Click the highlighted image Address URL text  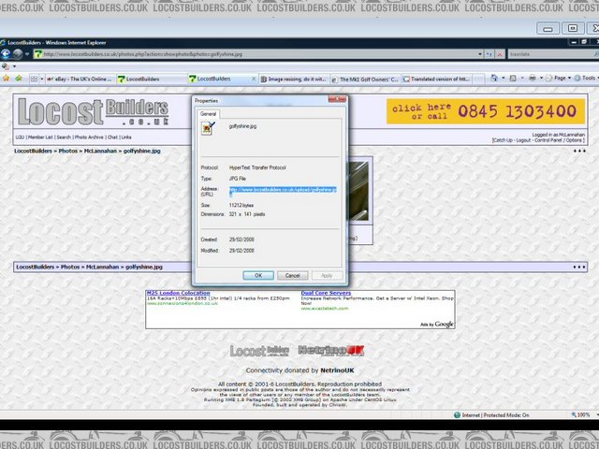[282, 190]
